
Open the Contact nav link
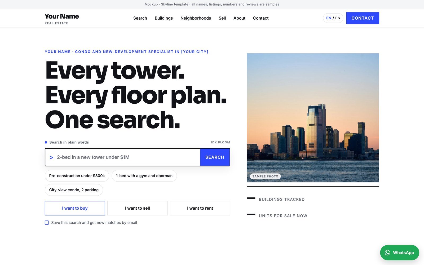261,18
